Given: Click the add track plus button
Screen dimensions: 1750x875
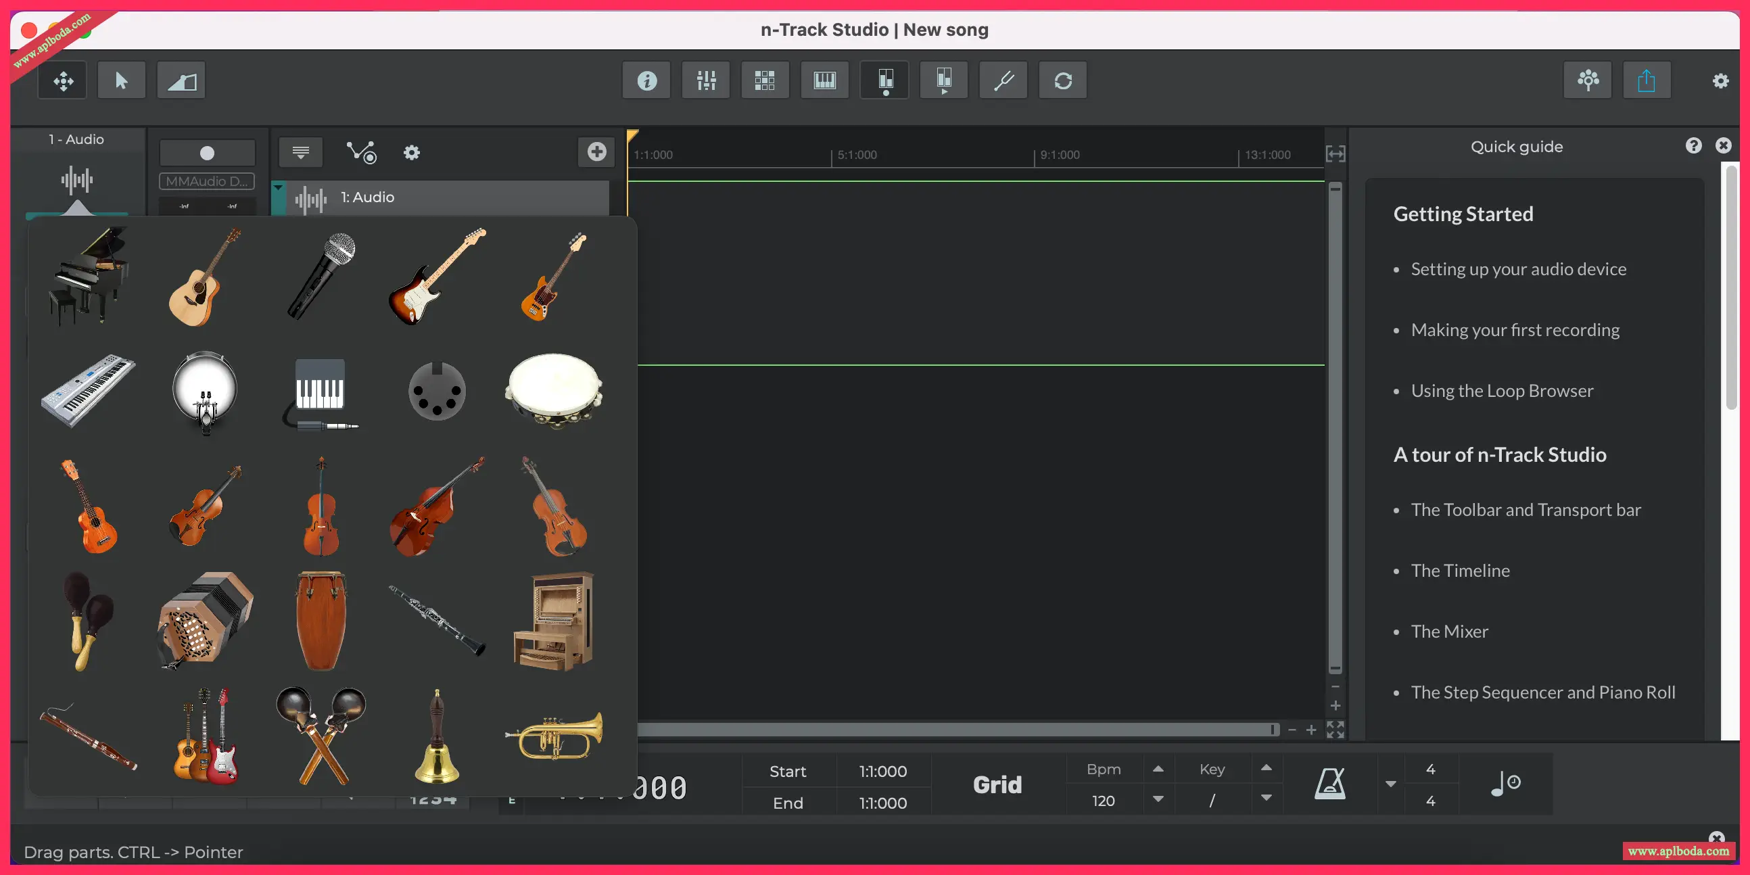Looking at the screenshot, I should point(596,151).
